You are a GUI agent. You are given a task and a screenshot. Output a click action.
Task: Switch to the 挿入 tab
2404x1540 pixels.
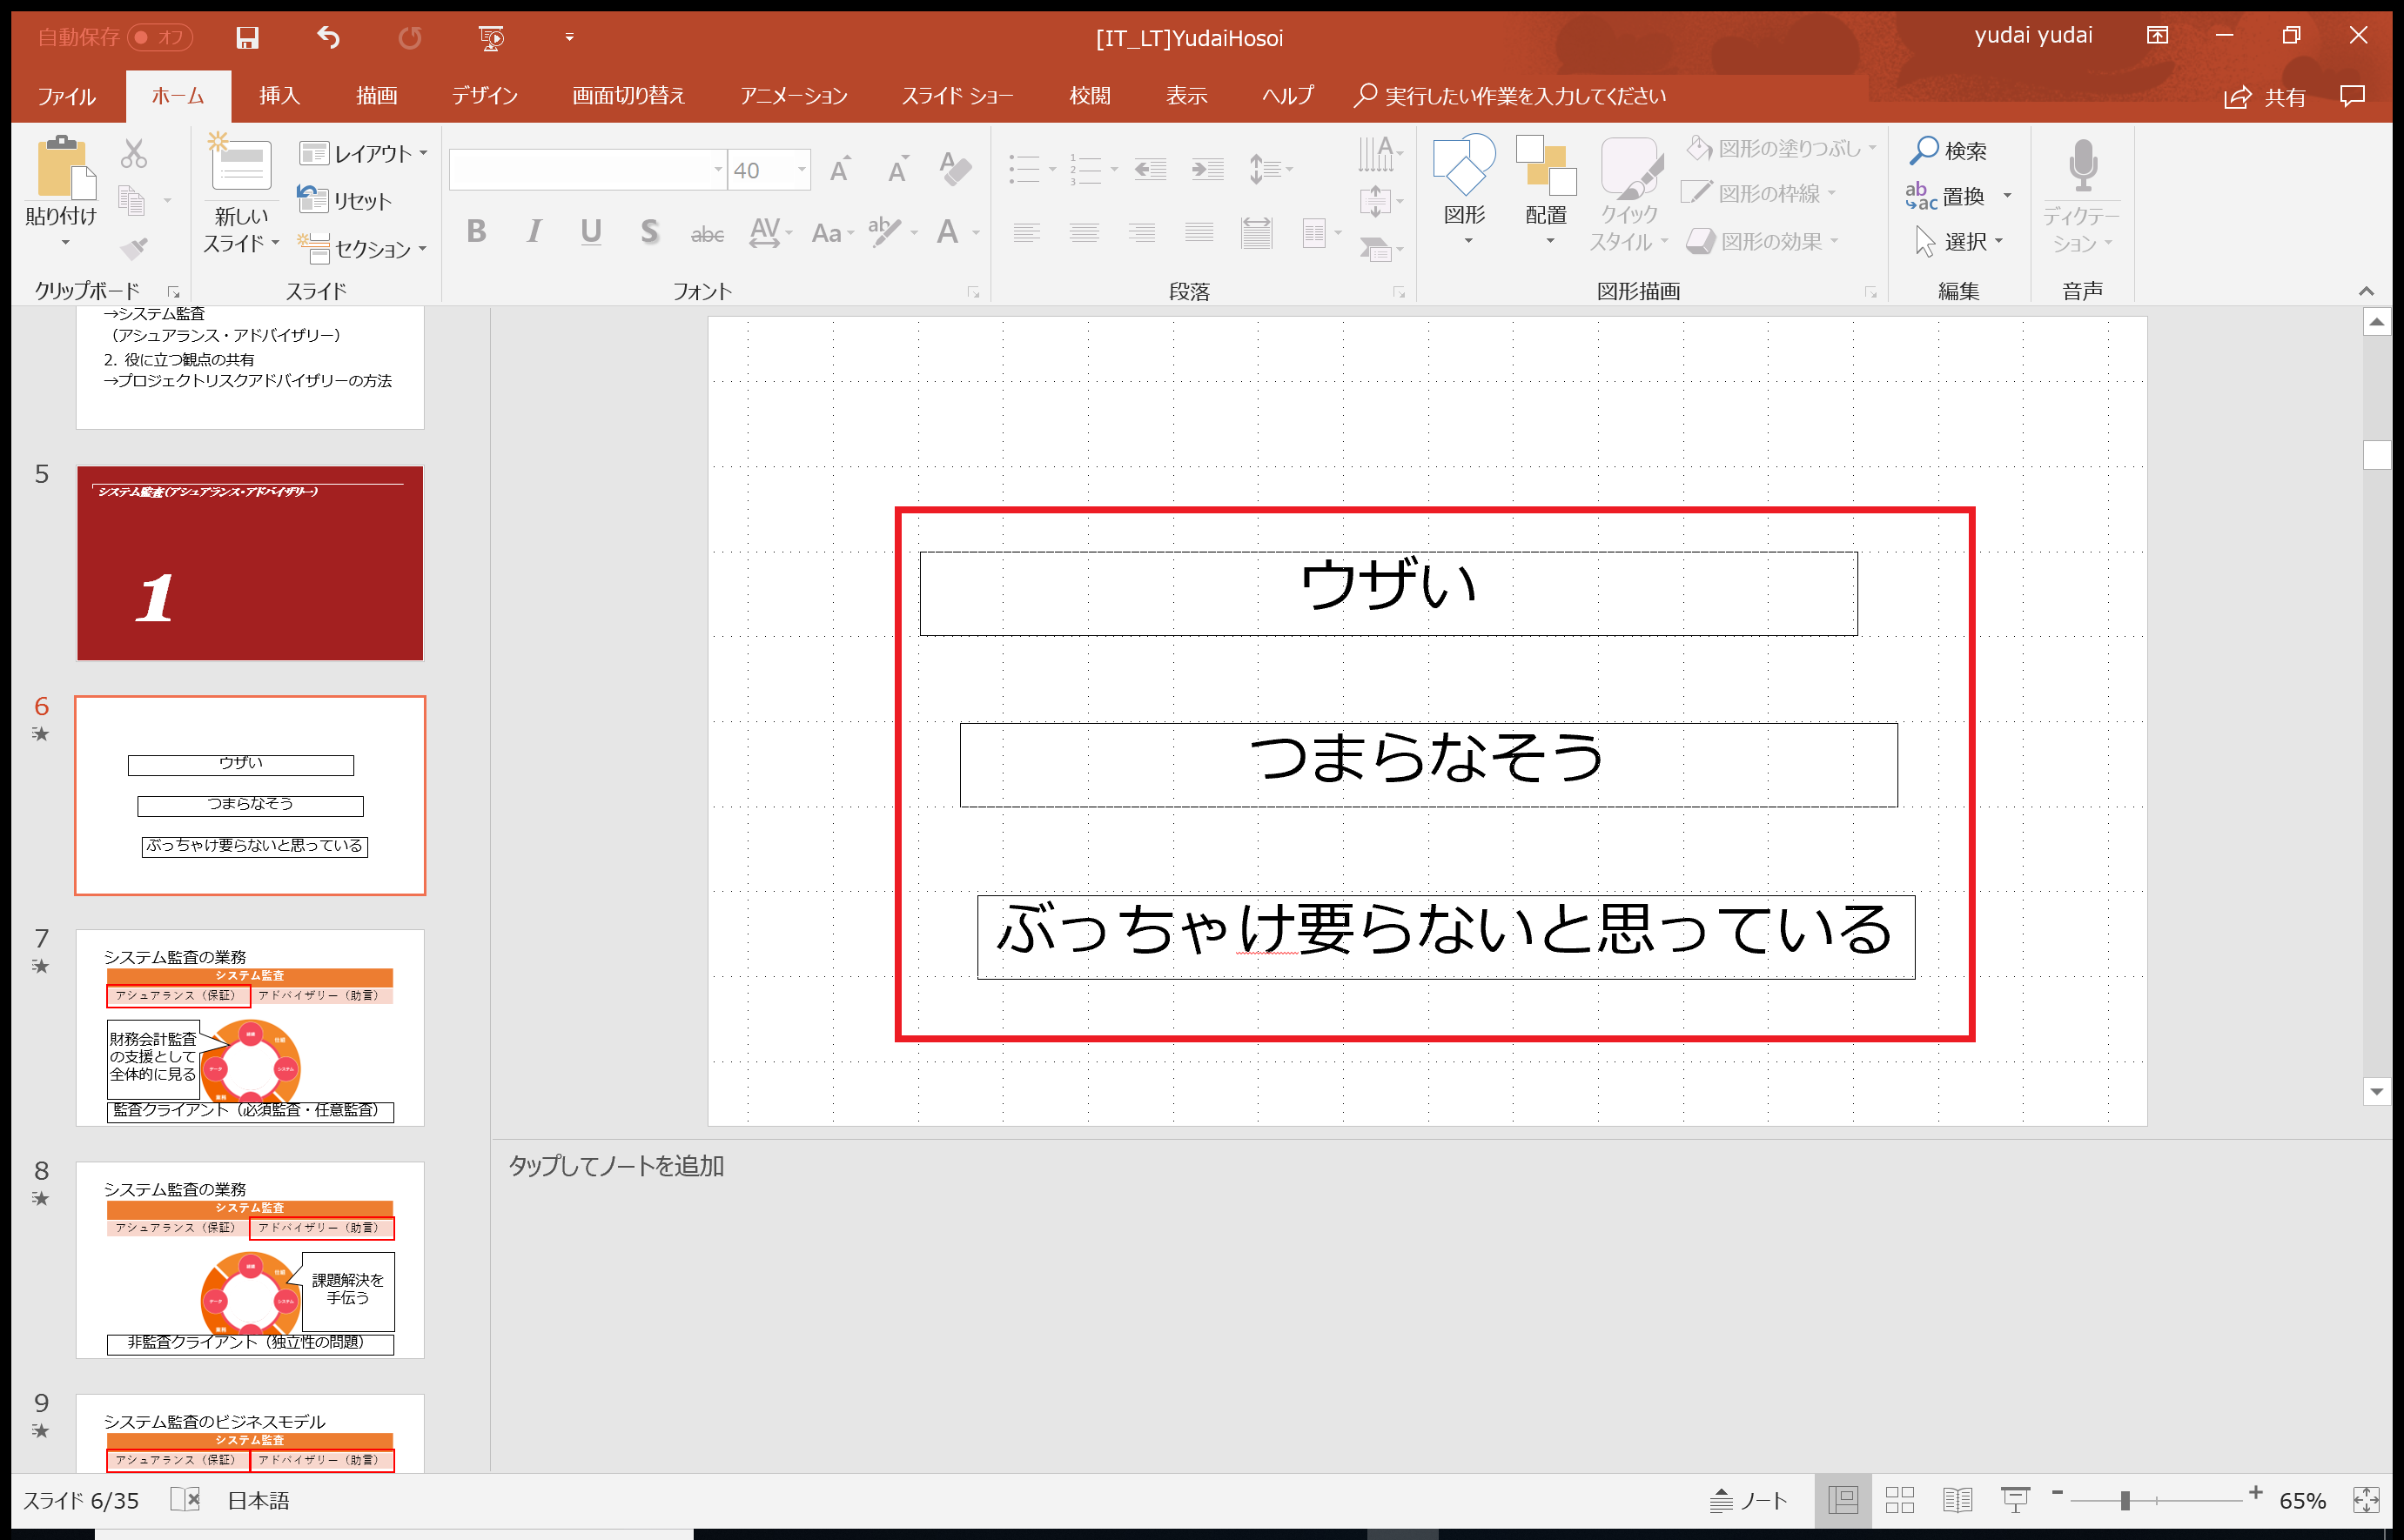pyautogui.click(x=279, y=96)
